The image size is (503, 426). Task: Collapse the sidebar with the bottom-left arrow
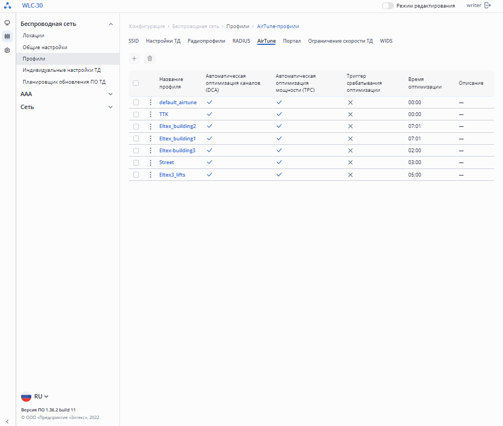coord(8,421)
